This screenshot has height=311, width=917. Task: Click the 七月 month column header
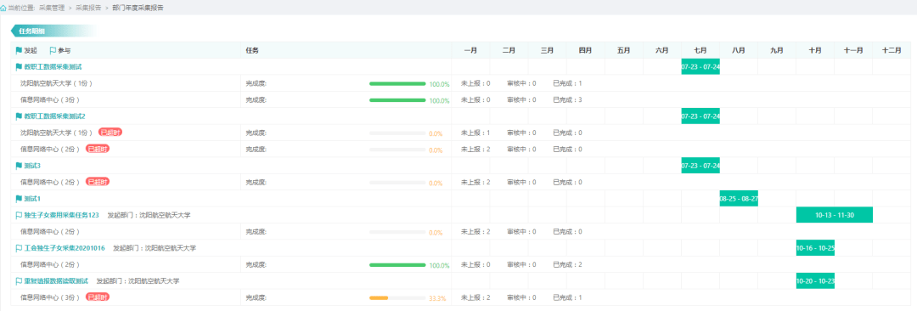[x=700, y=50]
